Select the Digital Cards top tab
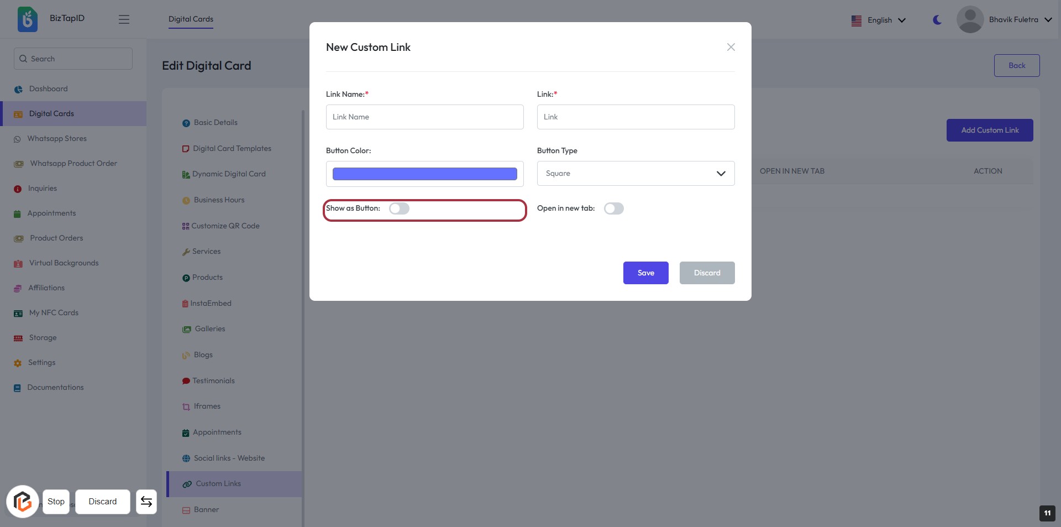Screen dimensions: 1061x527 click(191, 19)
